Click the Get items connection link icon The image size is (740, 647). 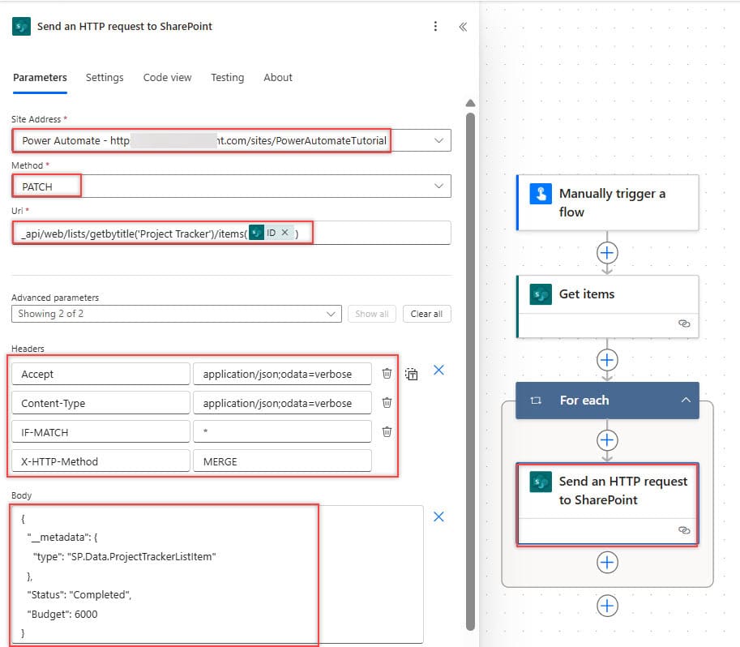(x=684, y=323)
